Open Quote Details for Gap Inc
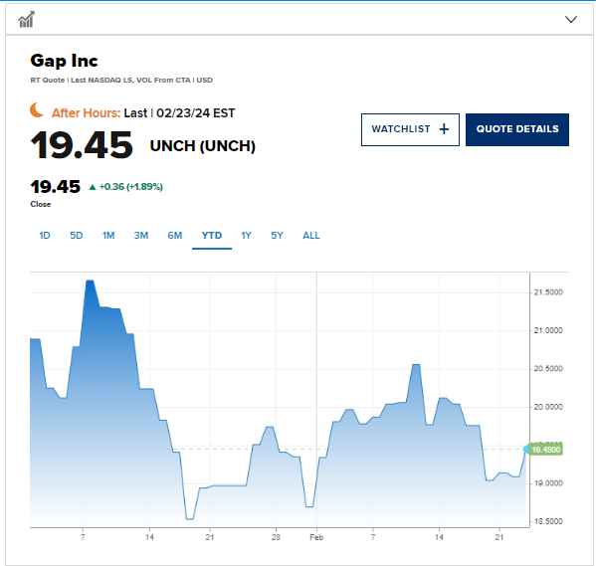596x566 pixels. pyautogui.click(x=517, y=129)
